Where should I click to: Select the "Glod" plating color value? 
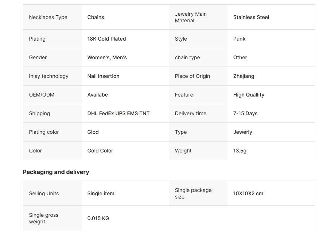pyautogui.click(x=93, y=132)
